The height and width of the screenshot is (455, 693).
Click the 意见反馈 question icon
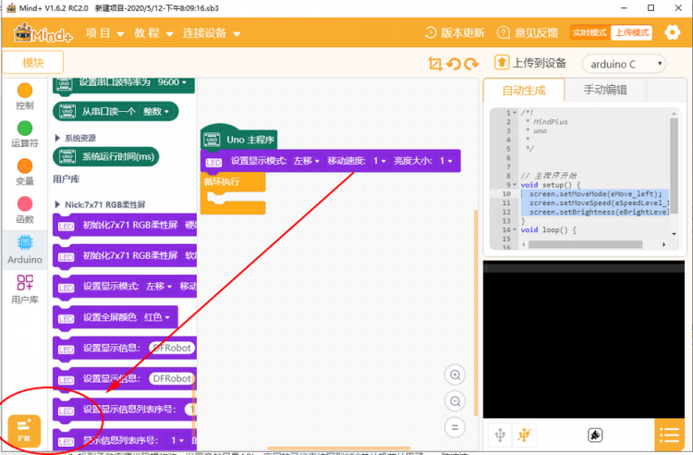coord(503,32)
